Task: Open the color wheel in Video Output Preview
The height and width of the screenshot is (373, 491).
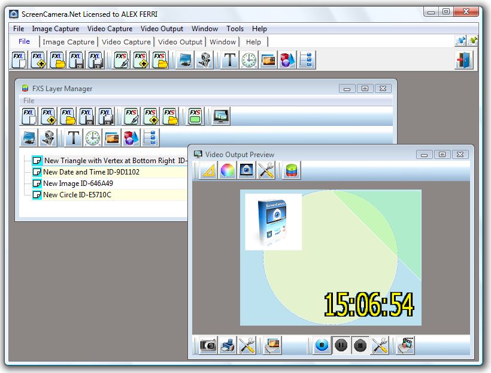Action: (227, 171)
